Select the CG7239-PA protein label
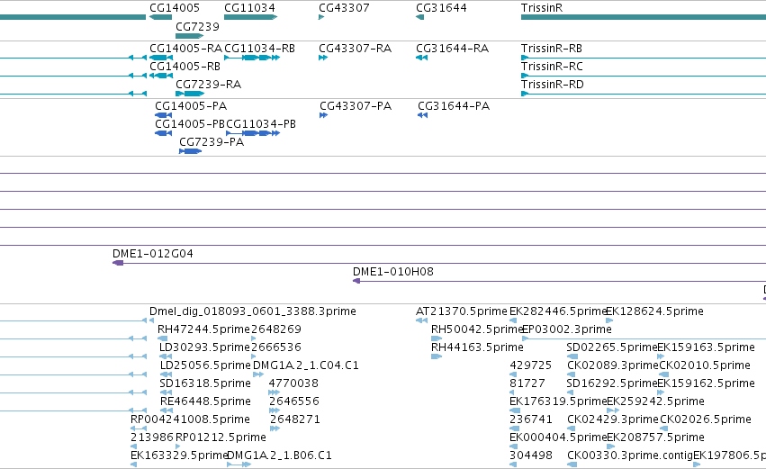Screen dimensions: 766x469 click(212, 142)
